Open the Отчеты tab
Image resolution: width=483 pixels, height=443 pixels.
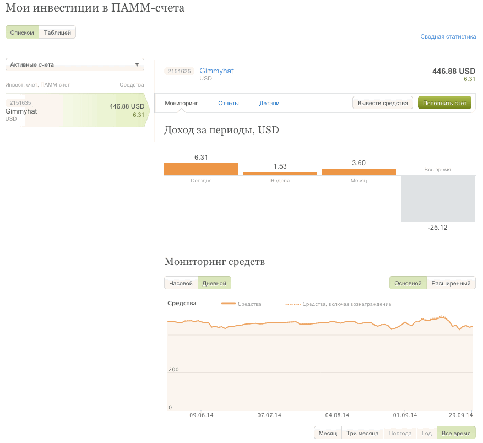228,103
